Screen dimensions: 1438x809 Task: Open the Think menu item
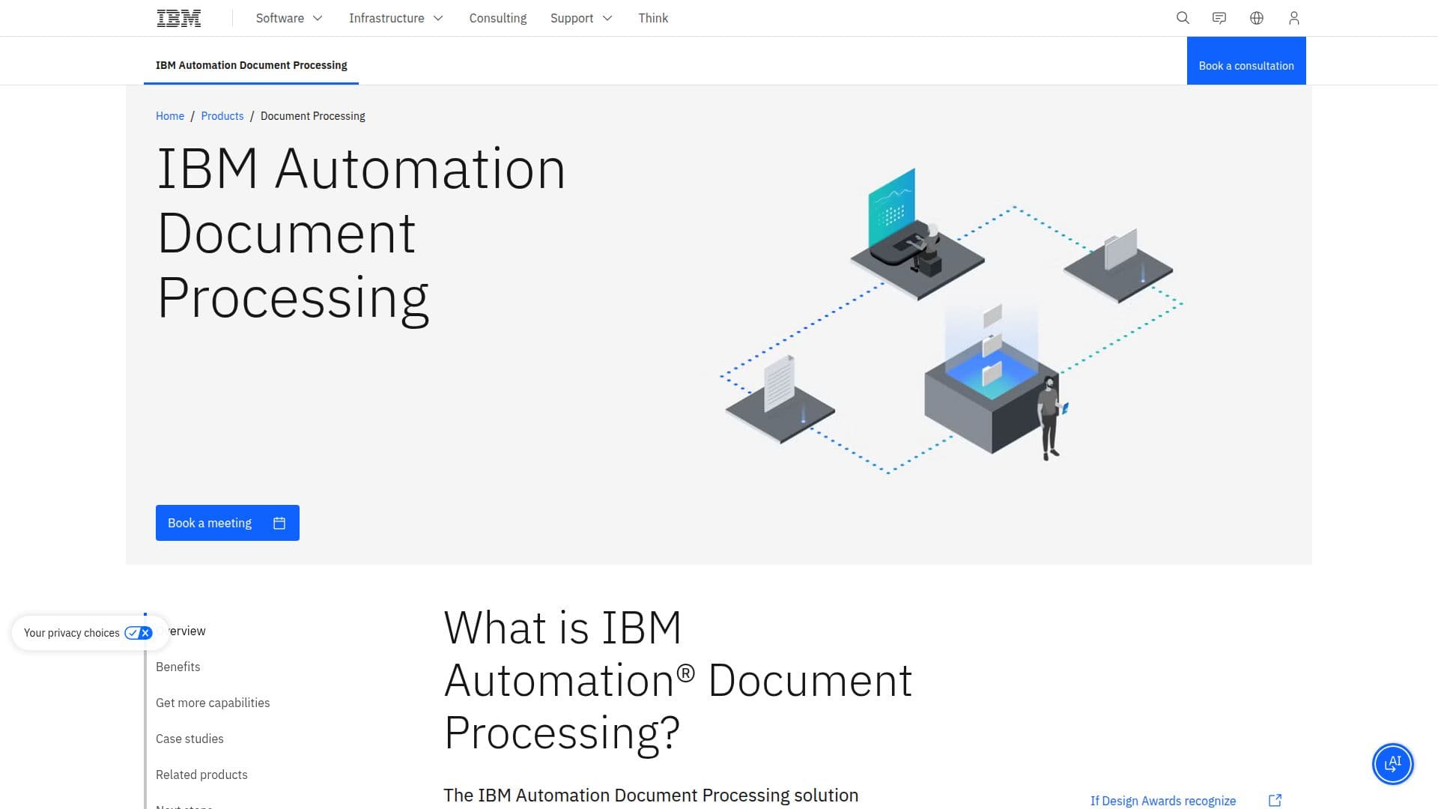pyautogui.click(x=653, y=18)
